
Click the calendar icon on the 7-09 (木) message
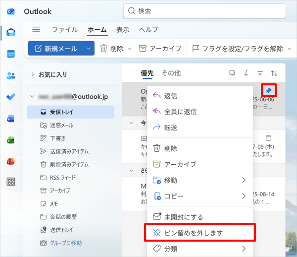click(x=268, y=138)
